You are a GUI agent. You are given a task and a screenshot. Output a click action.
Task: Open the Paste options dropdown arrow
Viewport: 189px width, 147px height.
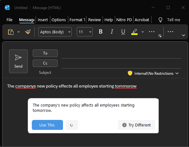pyautogui.click(x=19, y=32)
